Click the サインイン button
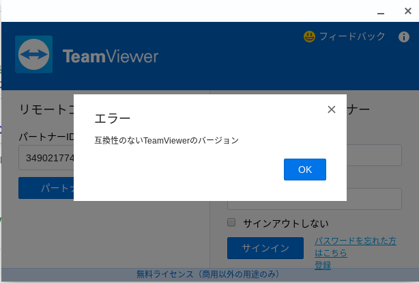This screenshot has height=283, width=419. click(x=265, y=248)
